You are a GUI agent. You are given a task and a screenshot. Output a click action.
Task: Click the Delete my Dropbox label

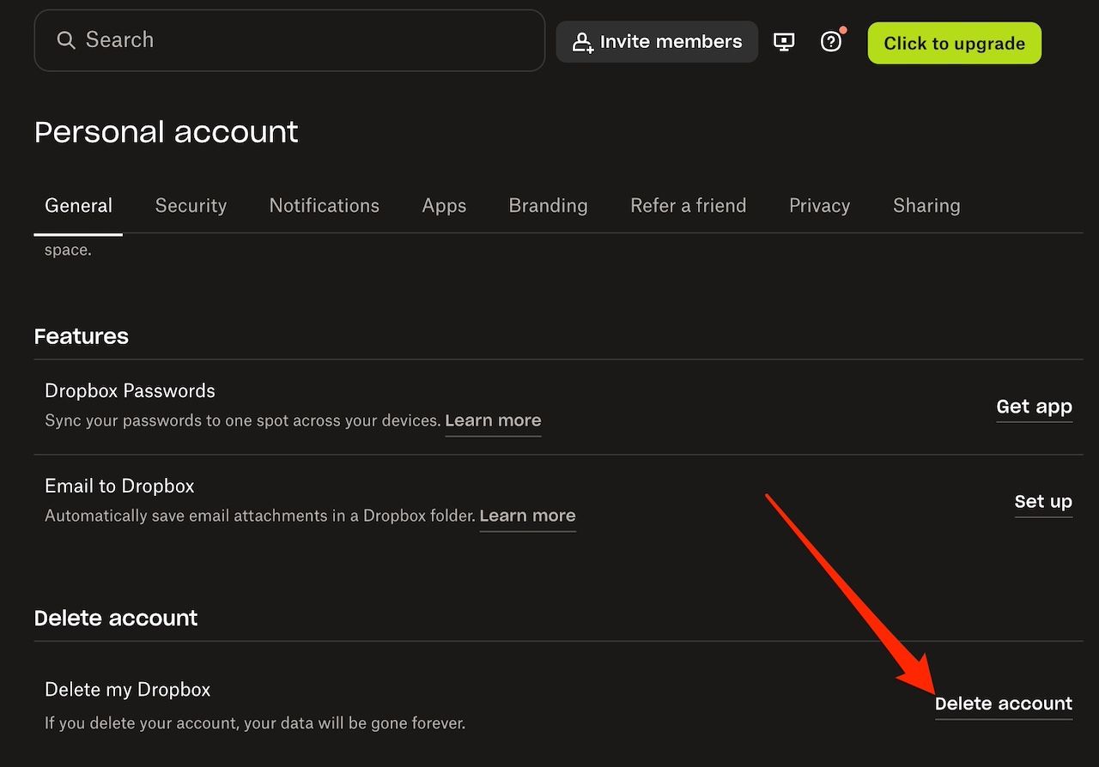click(x=127, y=690)
